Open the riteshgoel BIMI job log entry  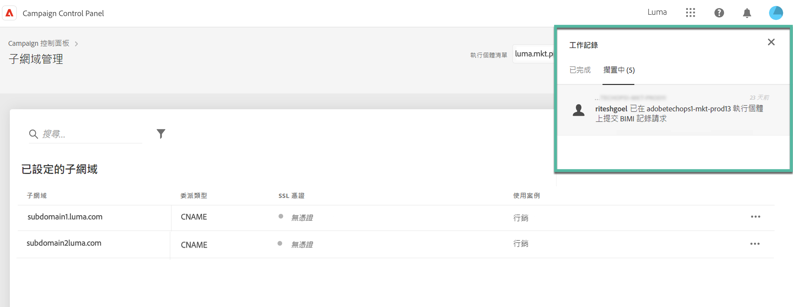point(673,110)
